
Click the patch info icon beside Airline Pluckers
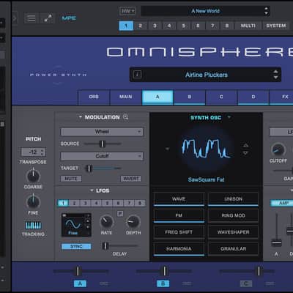pyautogui.click(x=137, y=74)
